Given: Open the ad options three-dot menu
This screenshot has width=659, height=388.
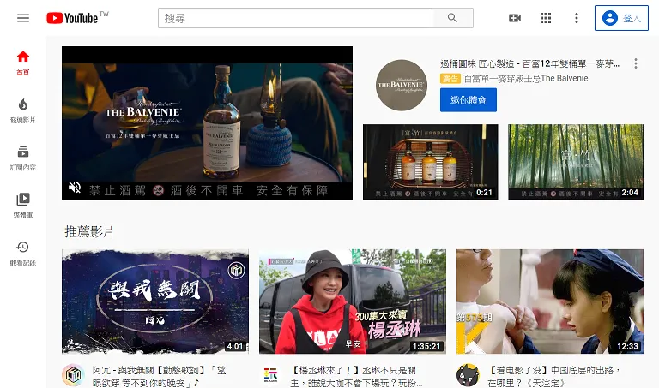Looking at the screenshot, I should point(635,64).
